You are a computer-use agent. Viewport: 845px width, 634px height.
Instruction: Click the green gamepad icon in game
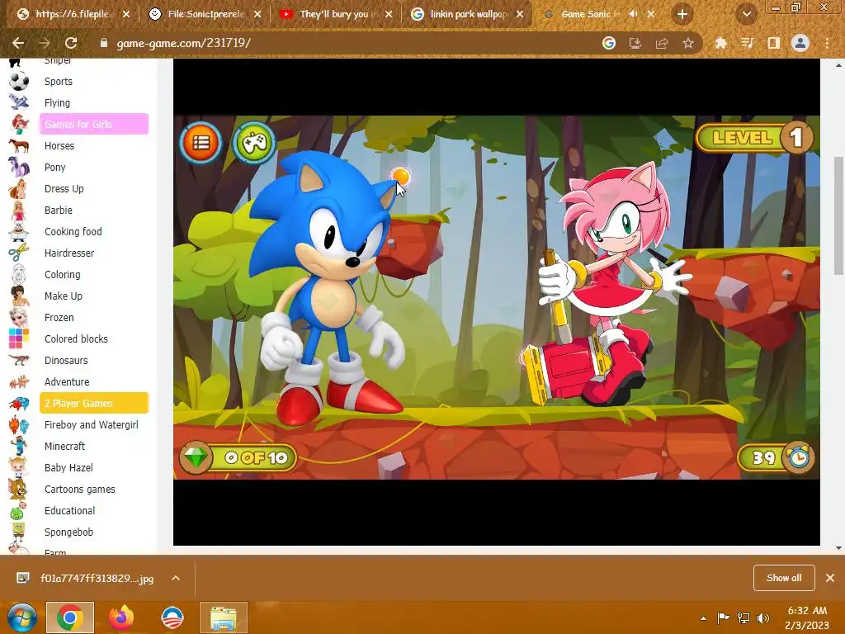(x=254, y=143)
